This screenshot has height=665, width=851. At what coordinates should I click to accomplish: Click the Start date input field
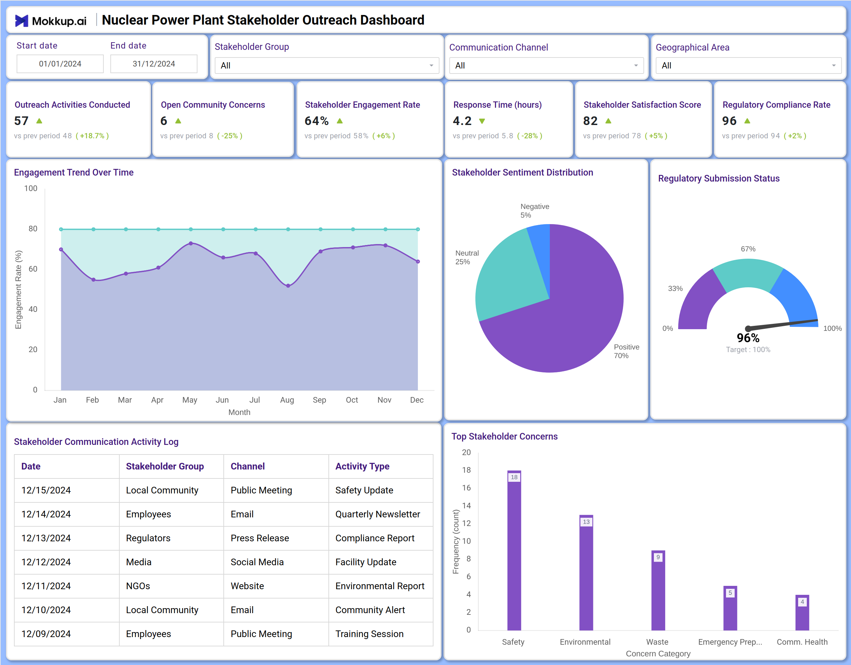pyautogui.click(x=60, y=64)
